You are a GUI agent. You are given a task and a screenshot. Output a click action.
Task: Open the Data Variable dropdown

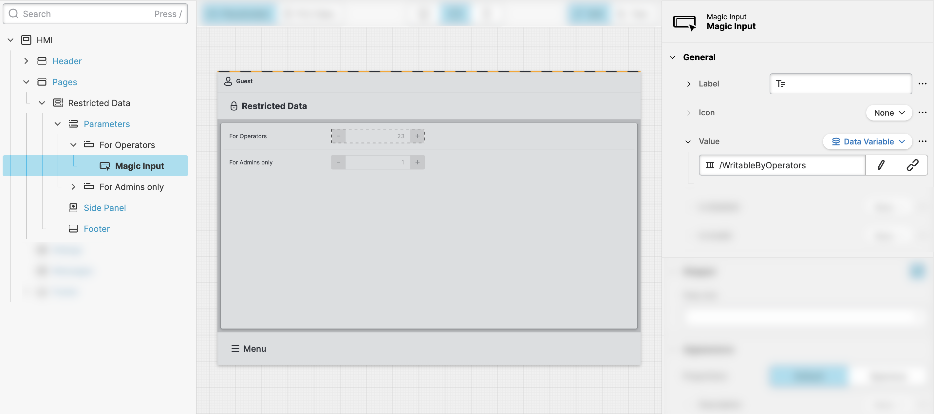867,142
